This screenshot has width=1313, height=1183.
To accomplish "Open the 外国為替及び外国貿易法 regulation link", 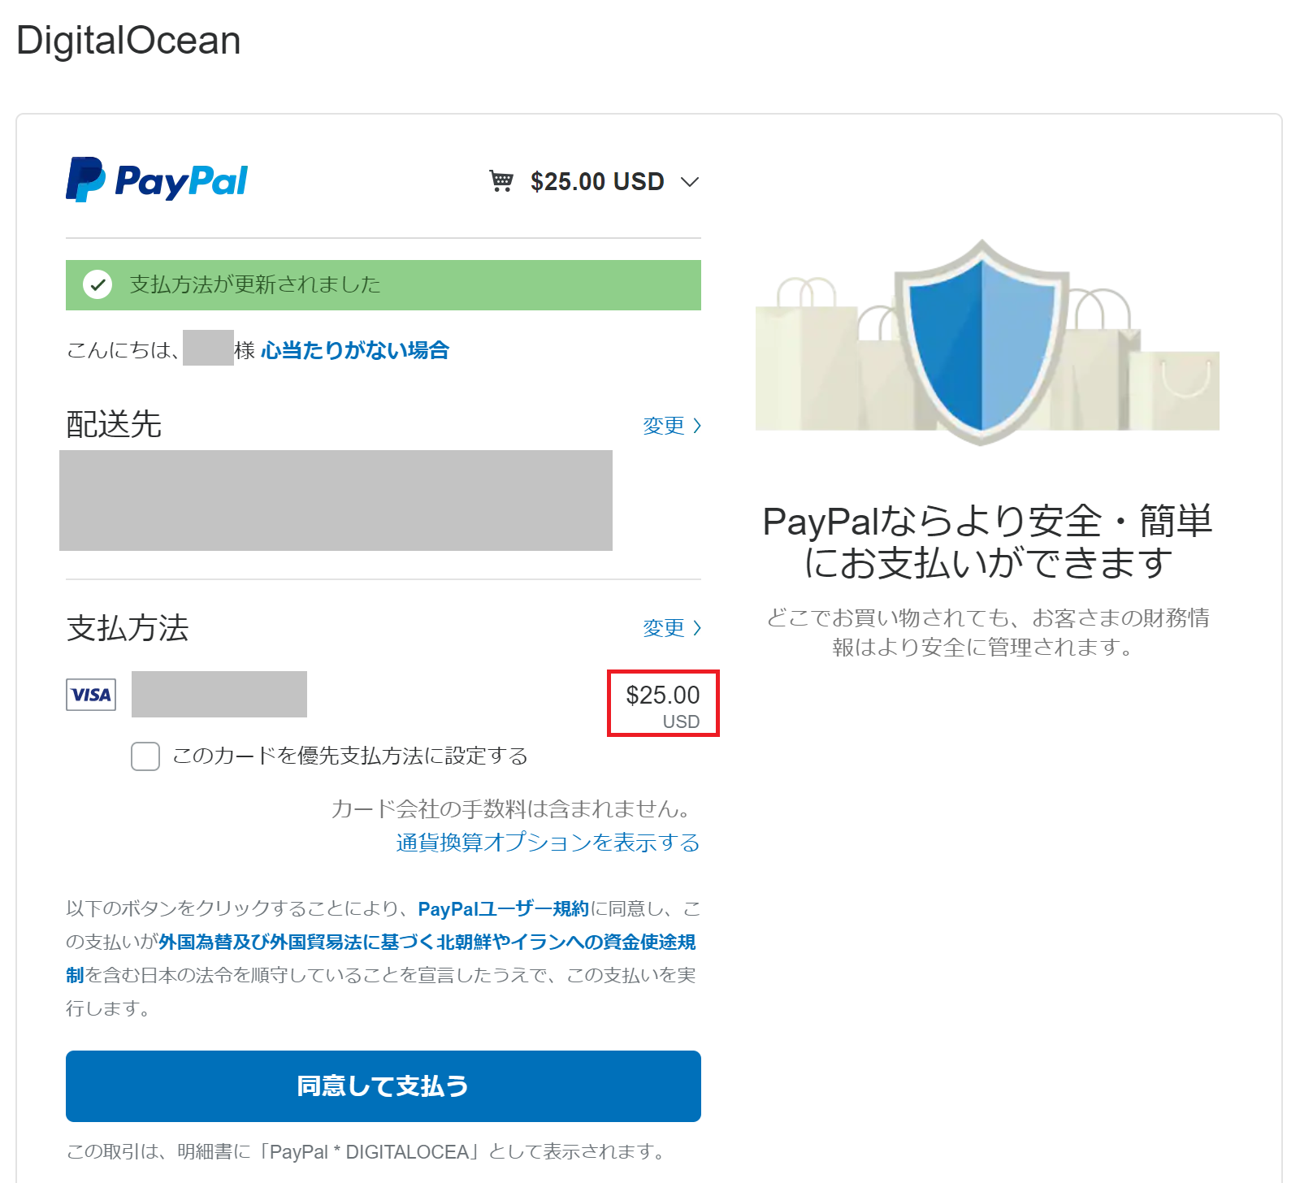I will pos(427,942).
